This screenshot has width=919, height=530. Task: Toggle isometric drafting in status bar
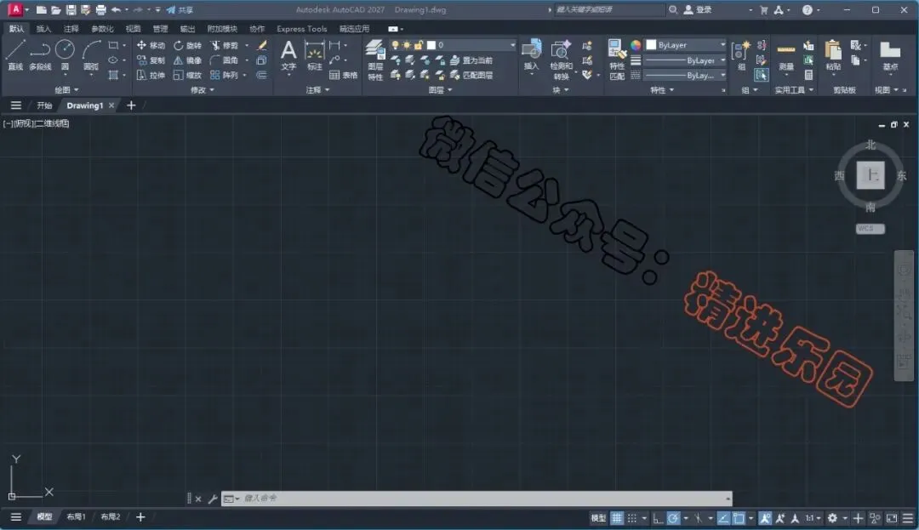(698, 518)
